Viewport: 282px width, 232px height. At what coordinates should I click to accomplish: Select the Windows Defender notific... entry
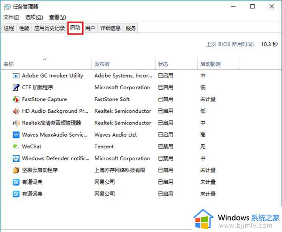click(55, 158)
